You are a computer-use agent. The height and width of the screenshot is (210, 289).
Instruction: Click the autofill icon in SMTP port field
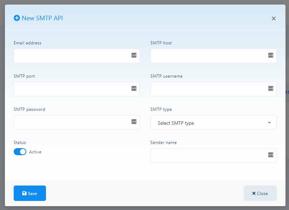click(134, 88)
